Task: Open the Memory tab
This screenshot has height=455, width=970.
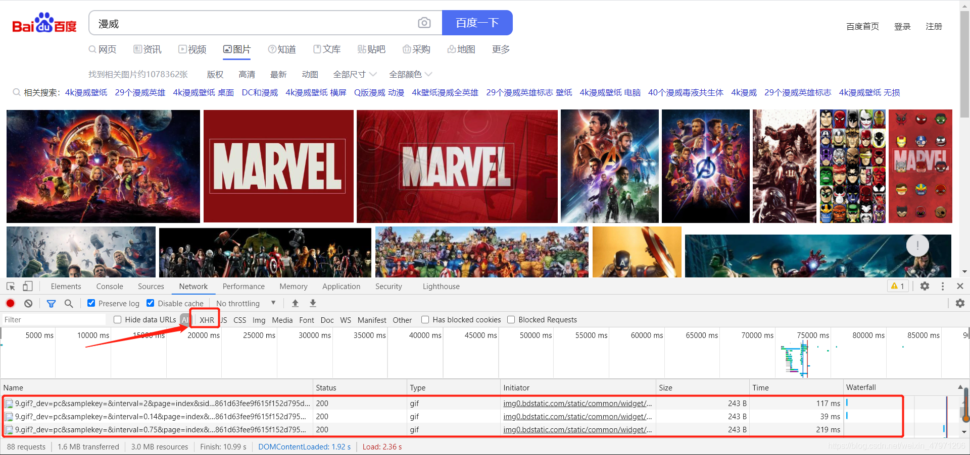Action: click(x=294, y=287)
